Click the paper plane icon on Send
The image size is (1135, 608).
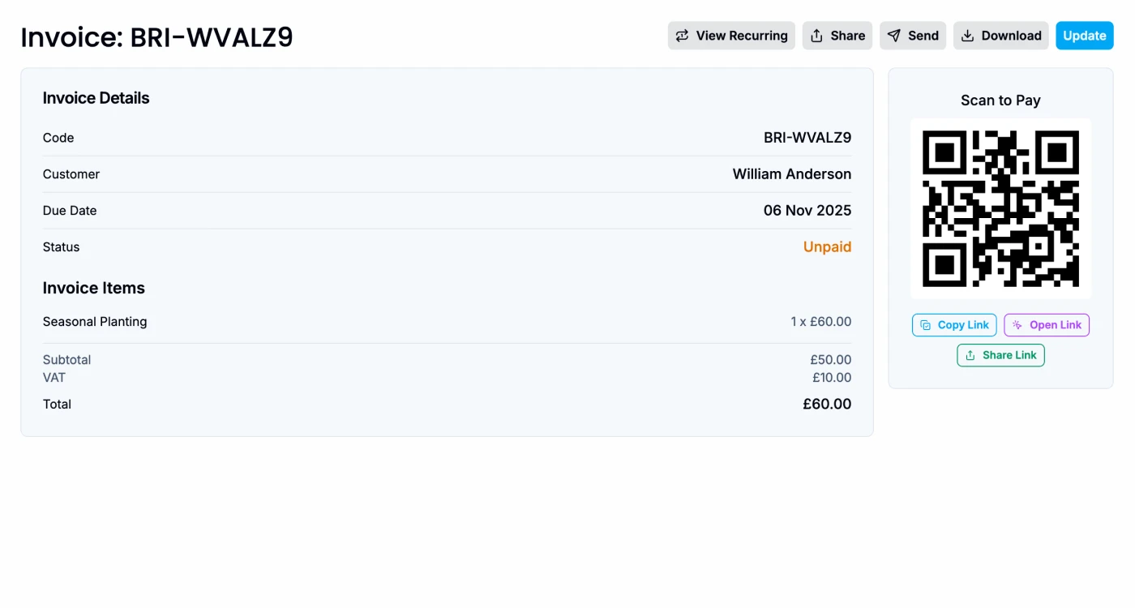(x=893, y=36)
